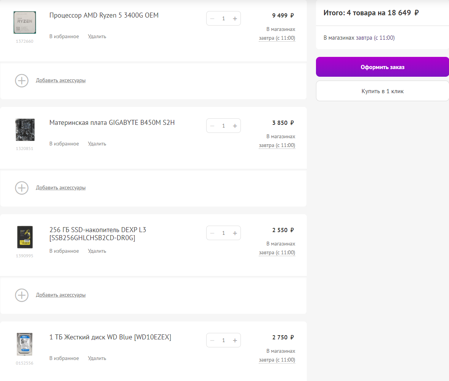Decrease quantity of DEXP L3 SSD
The height and width of the screenshot is (381, 449).
tap(212, 233)
